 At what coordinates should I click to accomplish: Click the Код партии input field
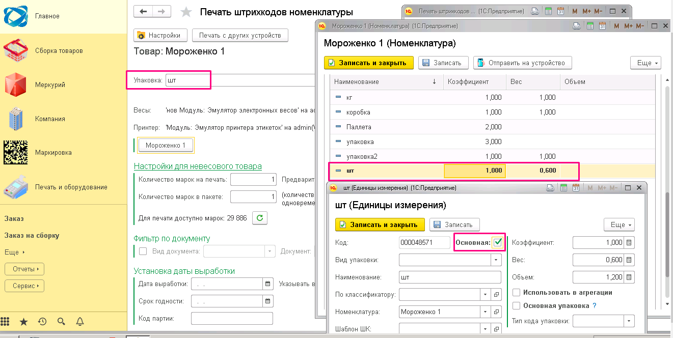[x=232, y=319]
